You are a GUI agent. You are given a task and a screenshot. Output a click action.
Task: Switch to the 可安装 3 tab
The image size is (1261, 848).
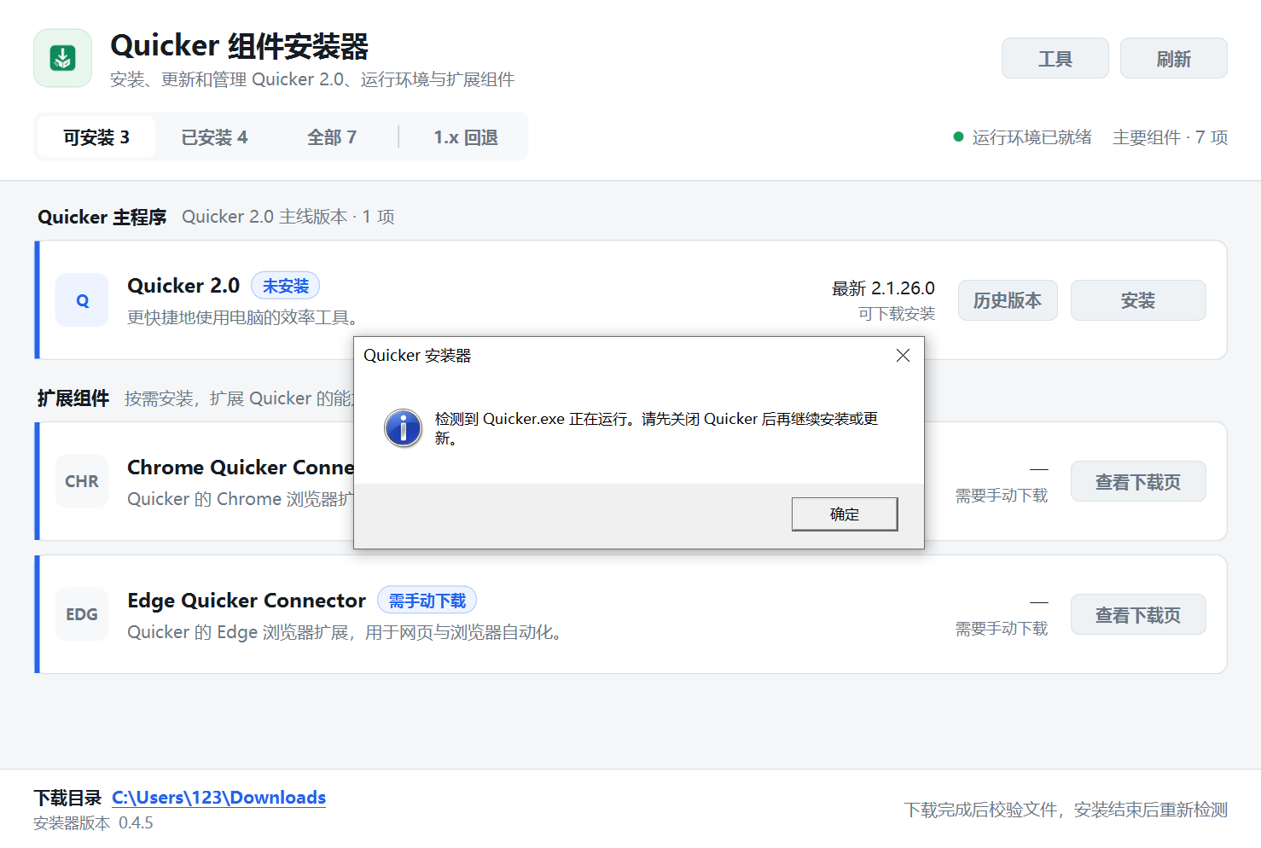tap(96, 136)
